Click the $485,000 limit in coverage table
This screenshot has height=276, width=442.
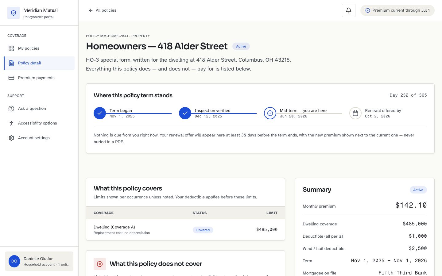[267, 230]
